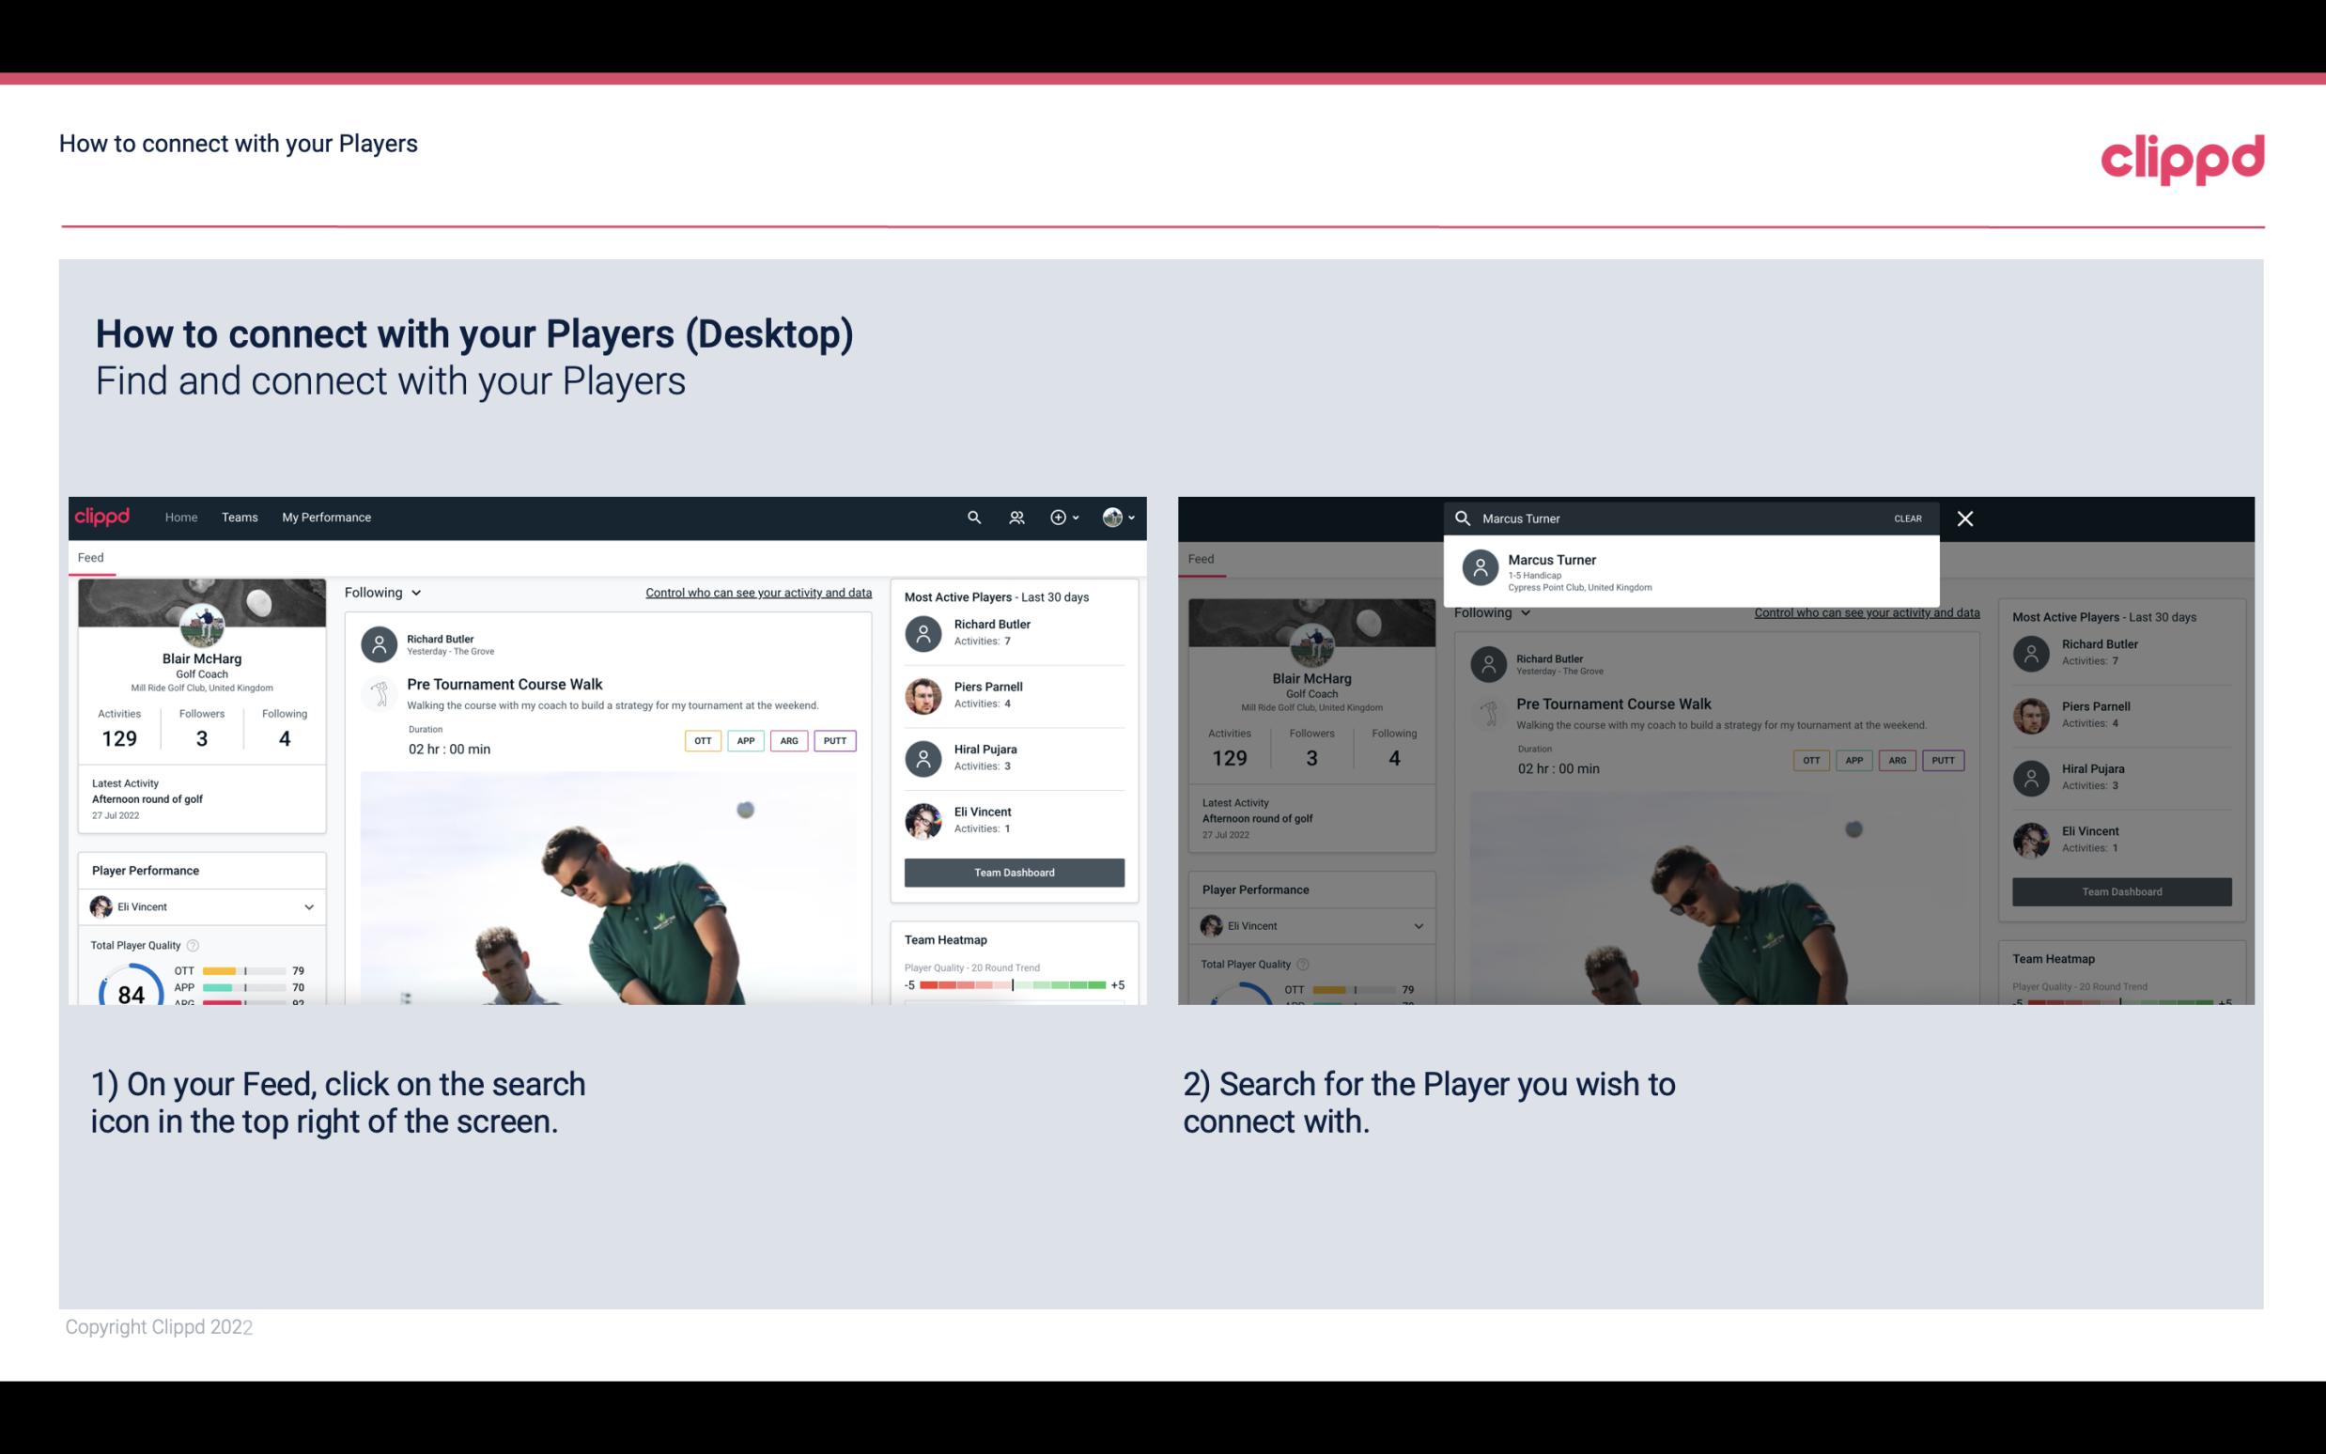Click Control who can see your activity link
Viewport: 2326px width, 1454px height.
tap(757, 592)
